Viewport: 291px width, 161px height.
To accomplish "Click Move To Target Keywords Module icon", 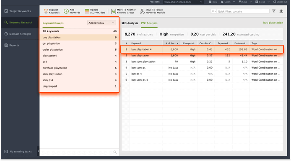I will pos(142,11).
